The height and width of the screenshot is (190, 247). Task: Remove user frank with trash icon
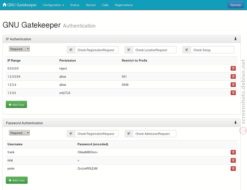233,152
